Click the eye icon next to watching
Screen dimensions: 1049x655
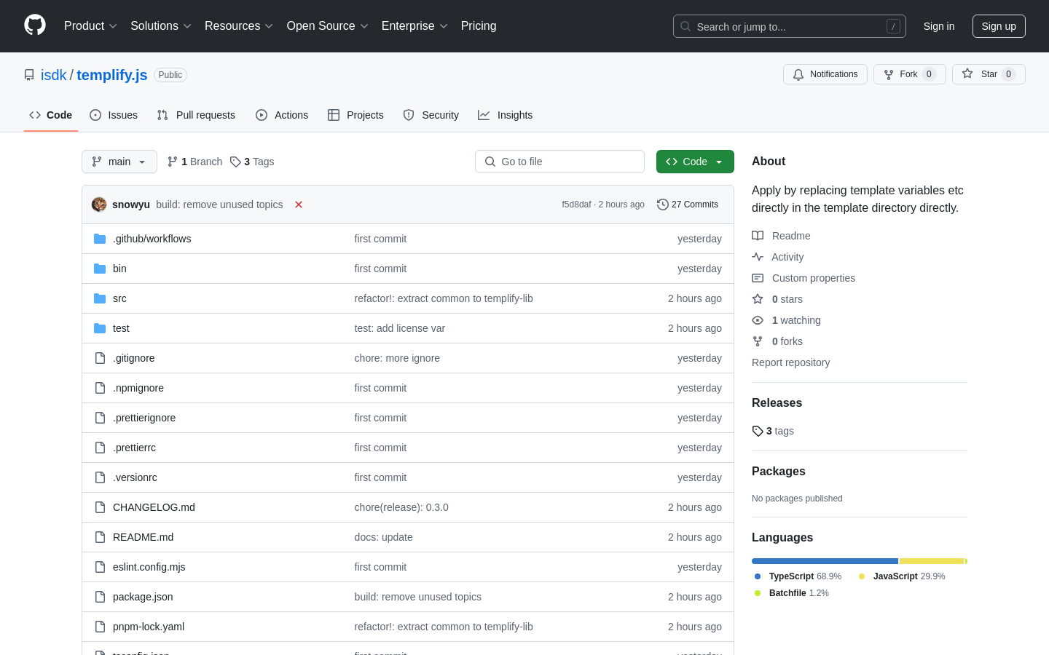tap(758, 320)
